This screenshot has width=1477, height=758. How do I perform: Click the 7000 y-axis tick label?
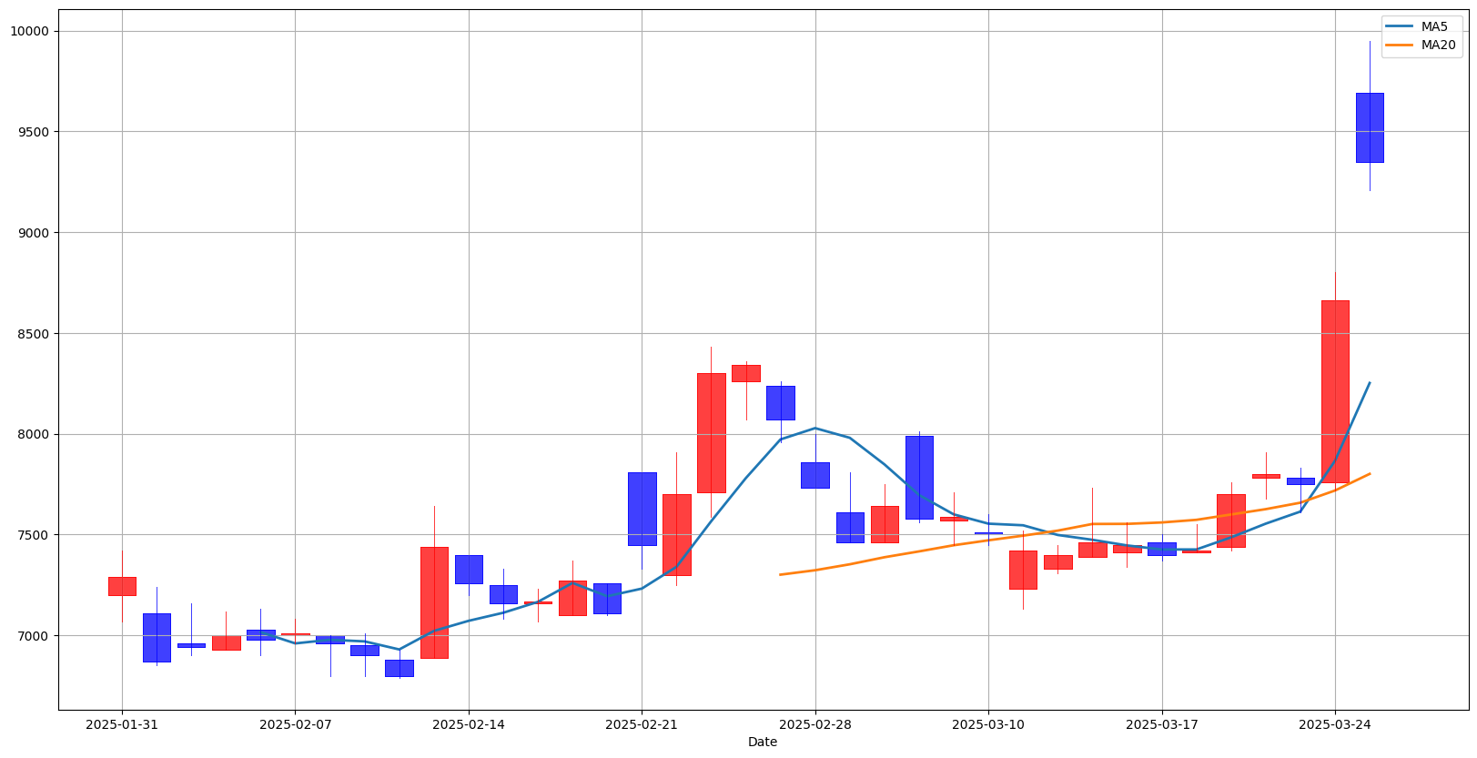(x=33, y=636)
